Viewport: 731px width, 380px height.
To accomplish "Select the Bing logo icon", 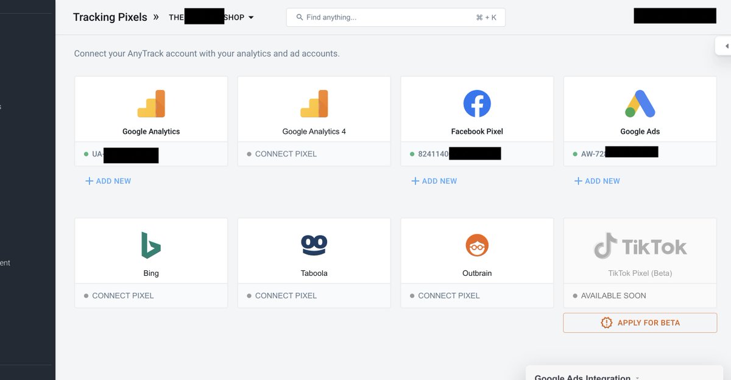I will [150, 245].
